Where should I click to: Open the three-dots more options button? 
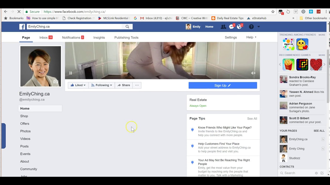pos(137,85)
